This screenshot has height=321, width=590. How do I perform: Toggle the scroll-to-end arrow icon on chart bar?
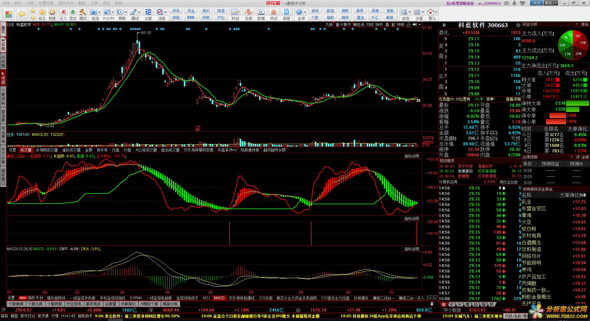tap(414, 25)
